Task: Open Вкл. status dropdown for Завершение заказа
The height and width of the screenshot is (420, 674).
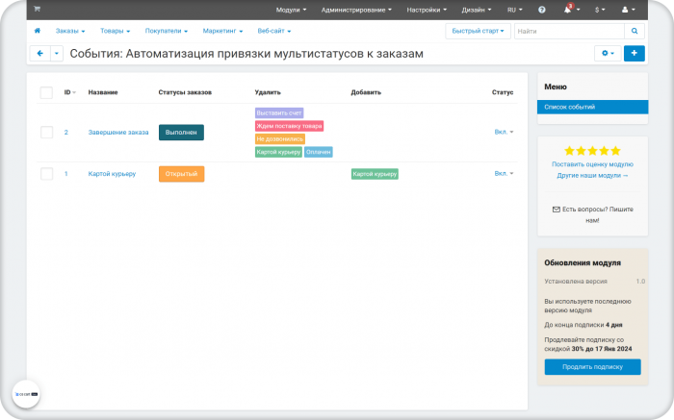Action: (x=504, y=132)
